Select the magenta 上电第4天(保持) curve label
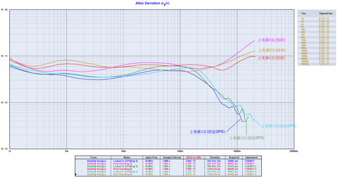337x177 pixels. [x=270, y=39]
